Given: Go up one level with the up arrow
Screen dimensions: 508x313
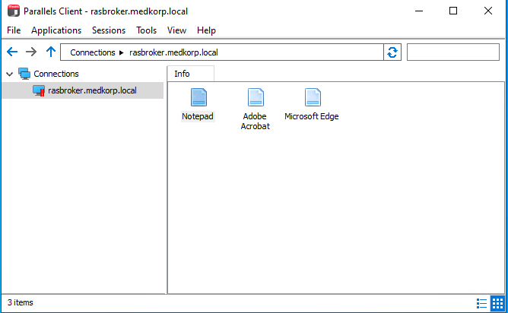Looking at the screenshot, I should coord(50,52).
